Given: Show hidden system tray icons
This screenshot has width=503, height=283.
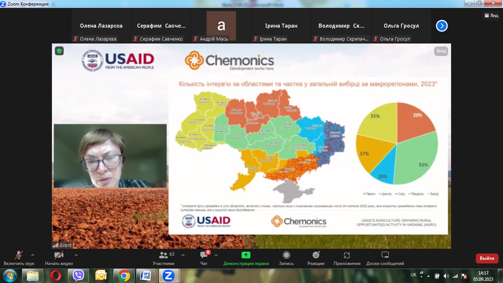Looking at the screenshot, I should (x=428, y=276).
